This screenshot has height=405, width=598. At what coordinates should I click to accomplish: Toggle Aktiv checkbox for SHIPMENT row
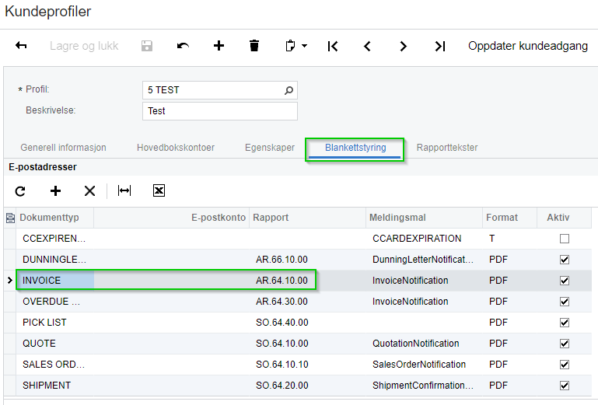coord(565,386)
